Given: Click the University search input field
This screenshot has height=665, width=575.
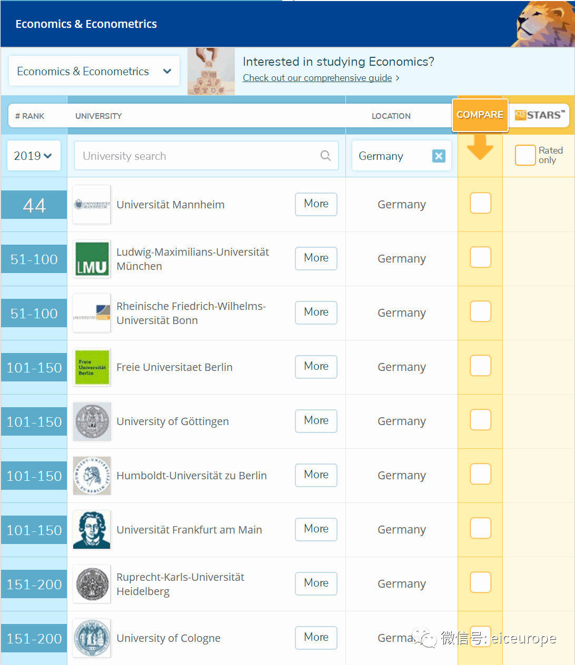Looking at the screenshot, I should 197,156.
